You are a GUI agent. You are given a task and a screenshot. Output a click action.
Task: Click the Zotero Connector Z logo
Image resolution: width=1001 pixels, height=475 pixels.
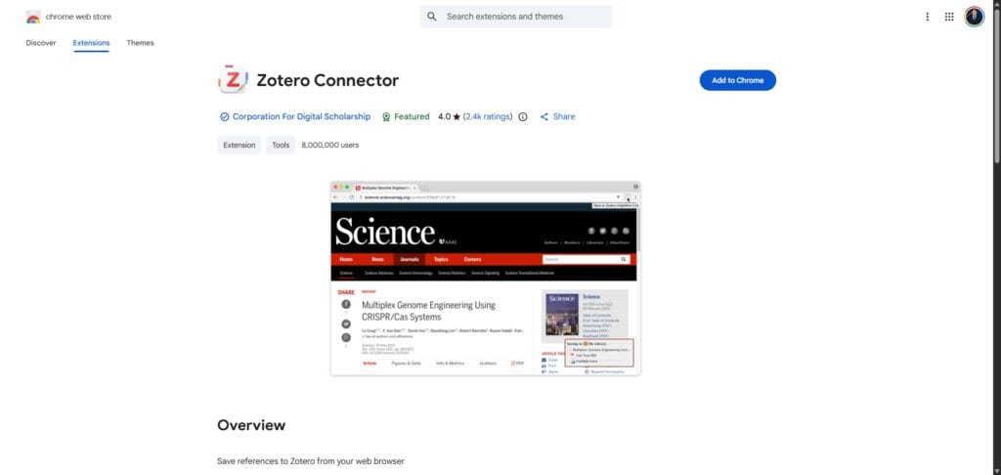pos(233,80)
